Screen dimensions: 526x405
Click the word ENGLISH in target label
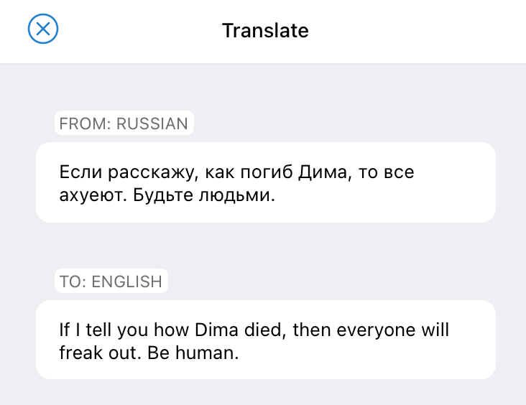tap(126, 281)
